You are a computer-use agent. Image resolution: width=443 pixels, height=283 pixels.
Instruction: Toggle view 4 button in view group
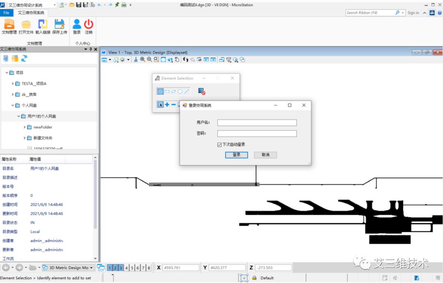[x=127, y=268]
